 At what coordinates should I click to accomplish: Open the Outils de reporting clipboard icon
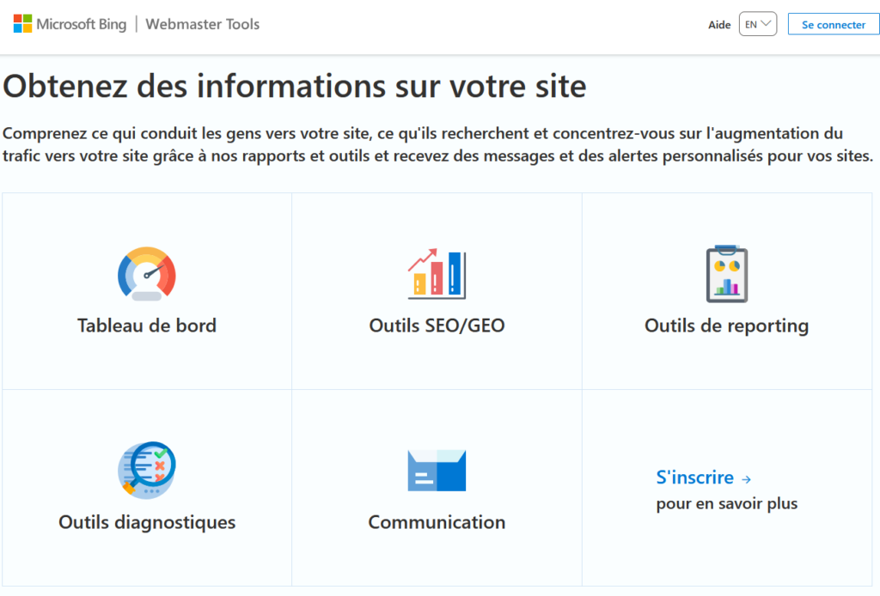pyautogui.click(x=726, y=273)
